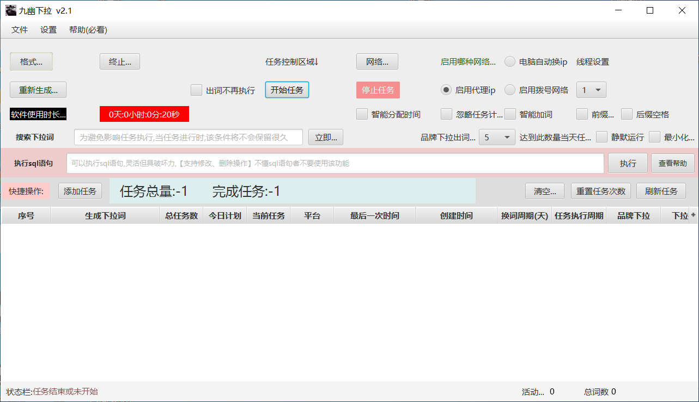
Task: Click the 重新生成... button
Action: (38, 90)
